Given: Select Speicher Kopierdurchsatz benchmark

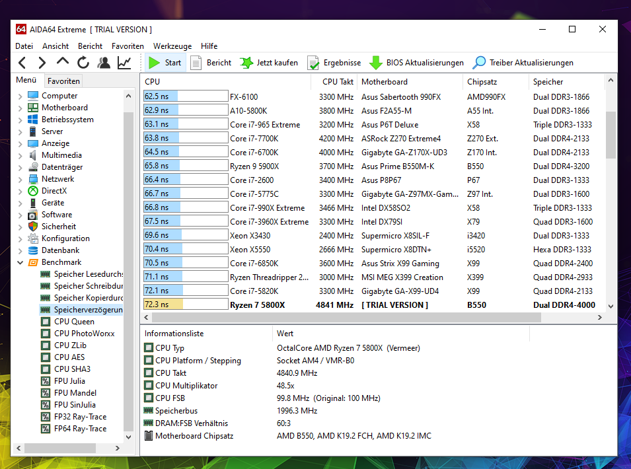Looking at the screenshot, I should 82,298.
